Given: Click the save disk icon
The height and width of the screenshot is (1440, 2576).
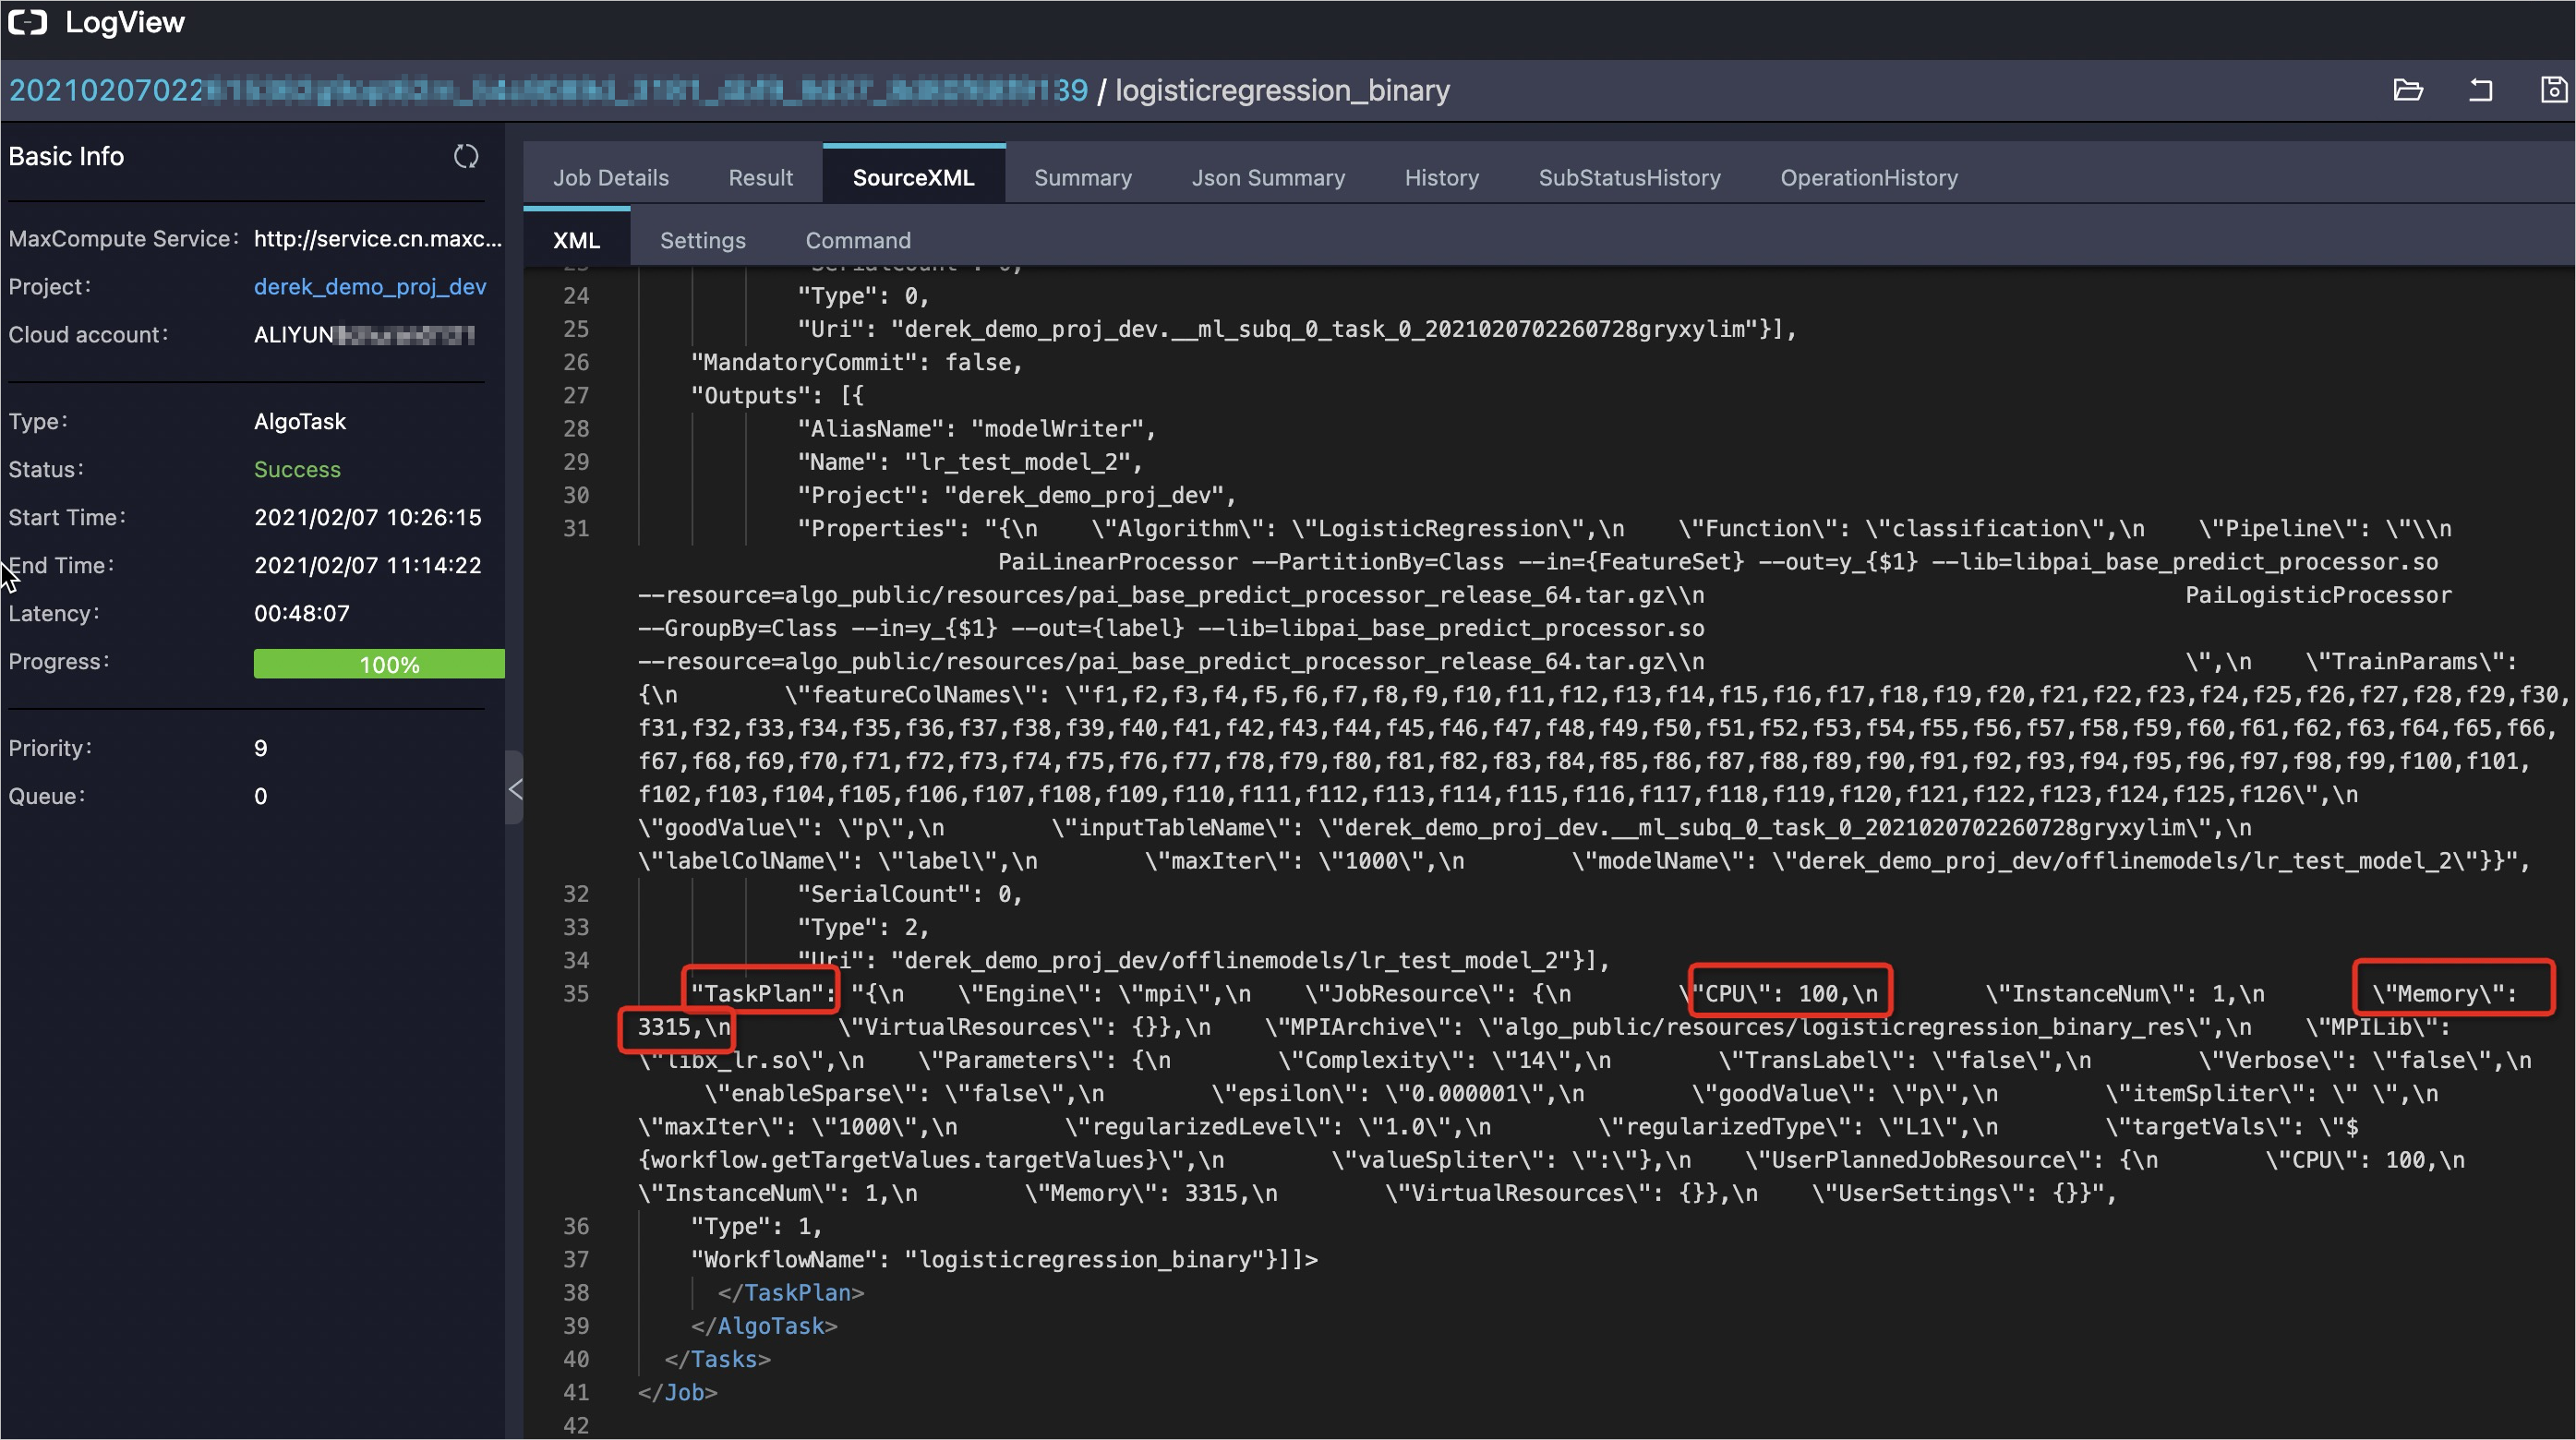Looking at the screenshot, I should point(2553,90).
